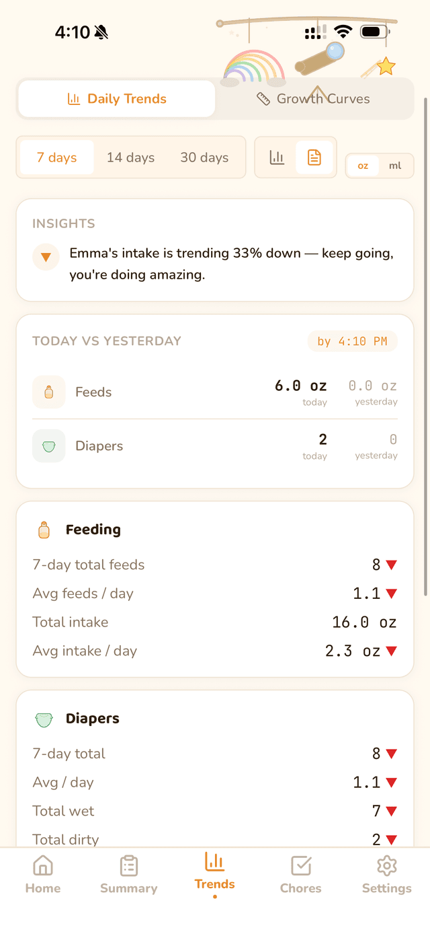Switch to bar chart view icon
430x936 pixels.
(277, 157)
